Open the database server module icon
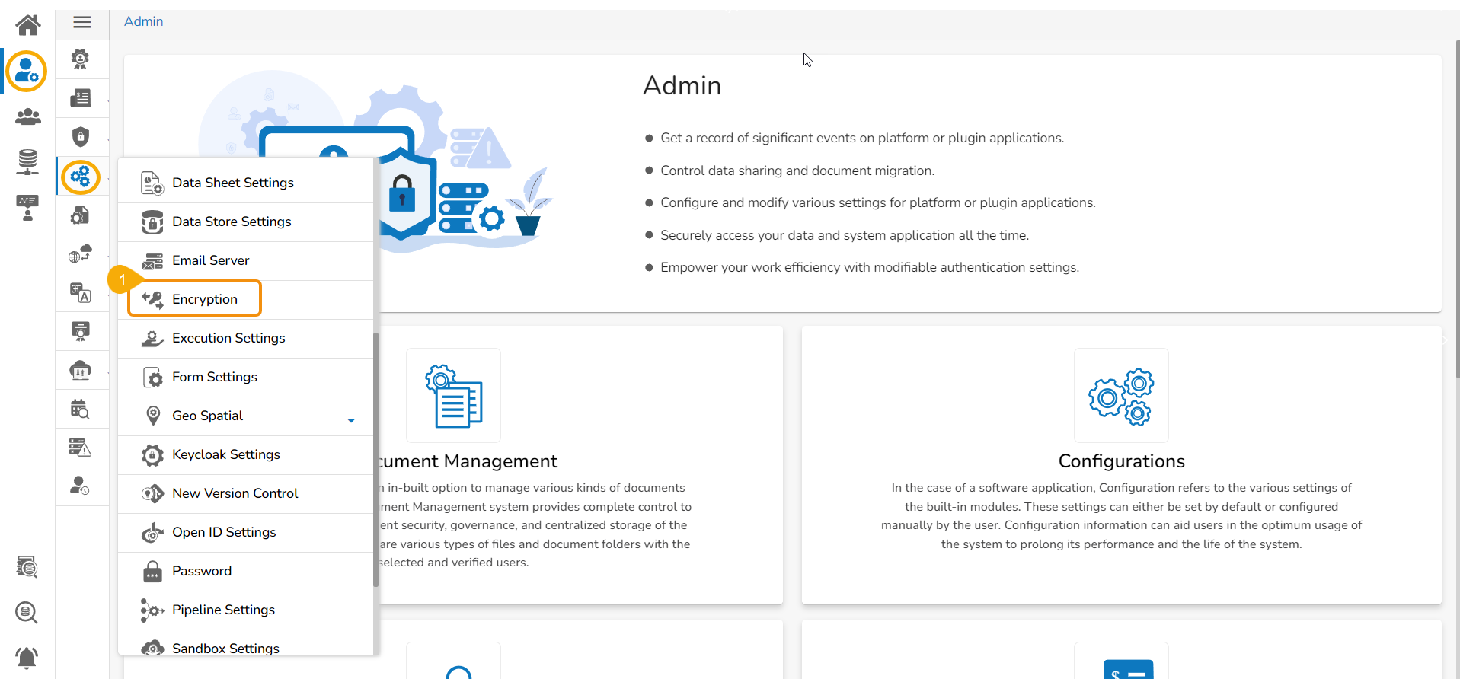 coord(27,162)
